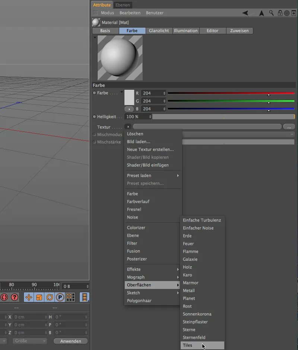This screenshot has height=350, width=298.
Task: Click the light gray color swatch
Action: coord(129,97)
